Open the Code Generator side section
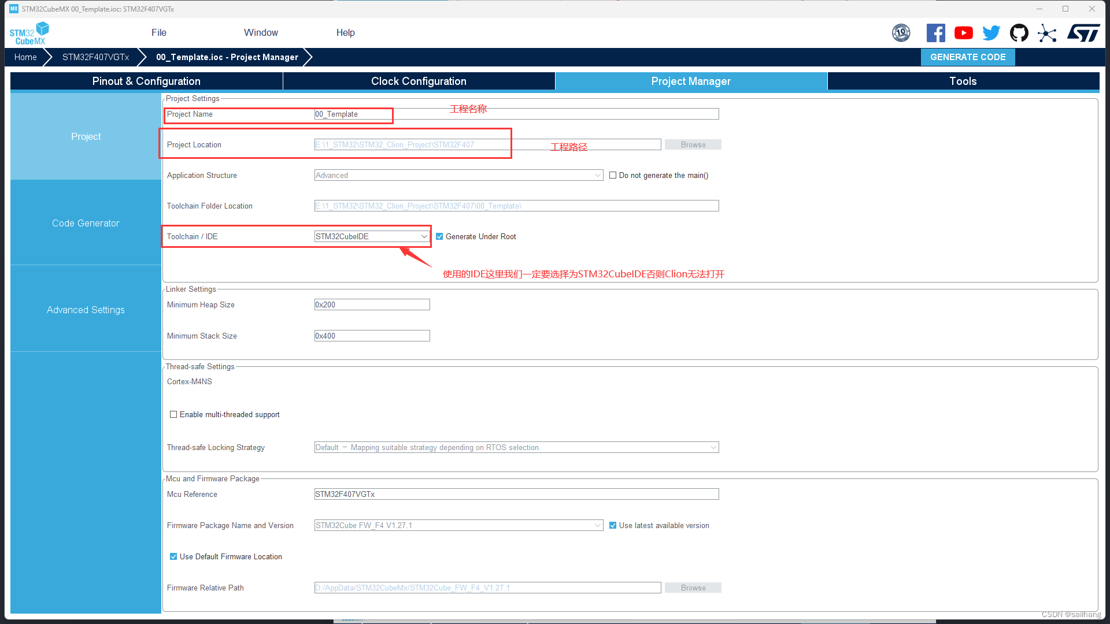Viewport: 1110px width, 624px height. click(86, 223)
